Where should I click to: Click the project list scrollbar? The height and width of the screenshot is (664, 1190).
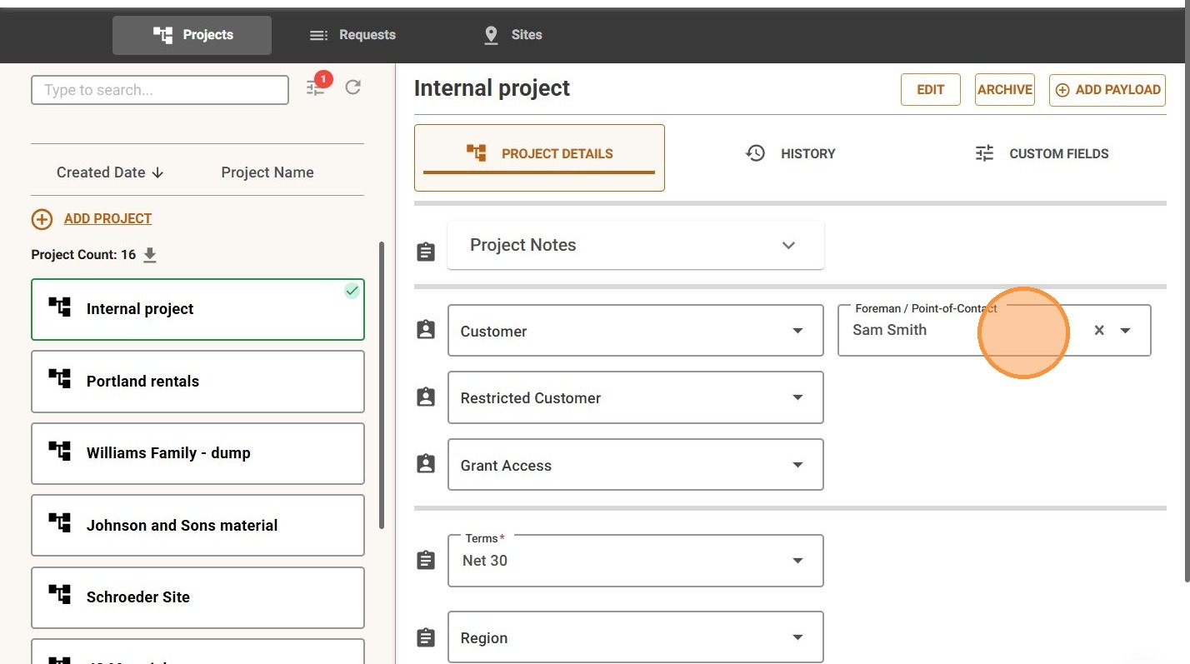point(382,385)
